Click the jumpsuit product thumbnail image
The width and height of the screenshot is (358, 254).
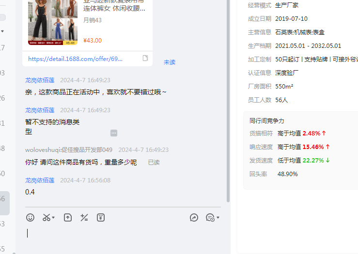(x=53, y=22)
